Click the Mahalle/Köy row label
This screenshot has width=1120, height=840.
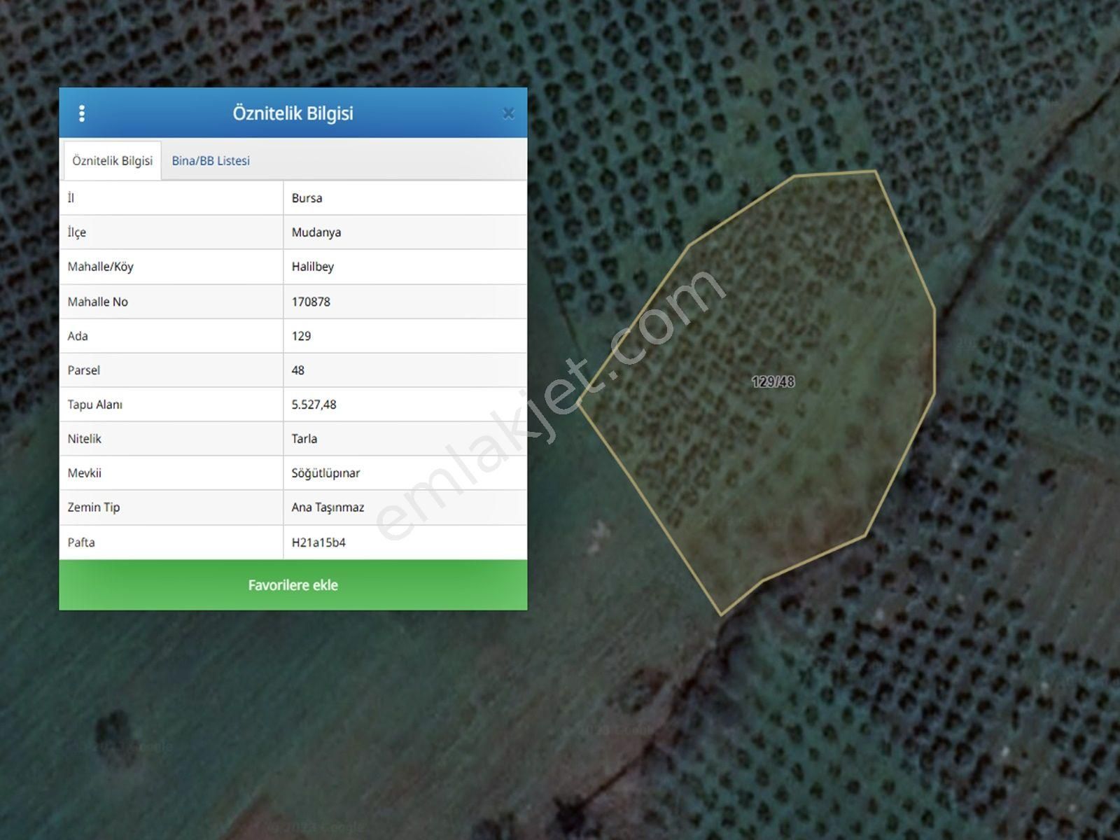coord(100,267)
